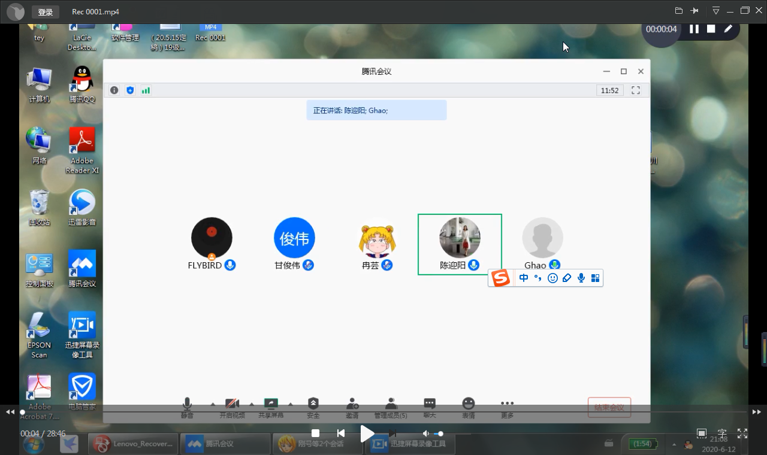Stop the video with the player's stop button

(x=315, y=433)
